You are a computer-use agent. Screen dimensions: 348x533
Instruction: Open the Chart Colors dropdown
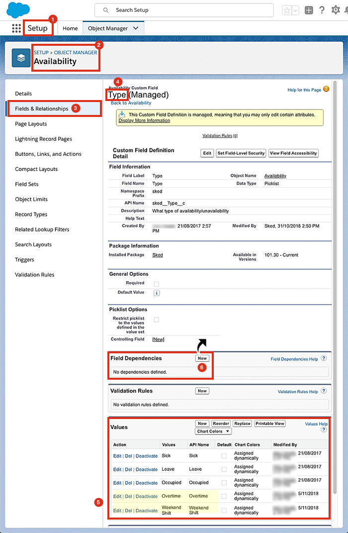pos(214,431)
